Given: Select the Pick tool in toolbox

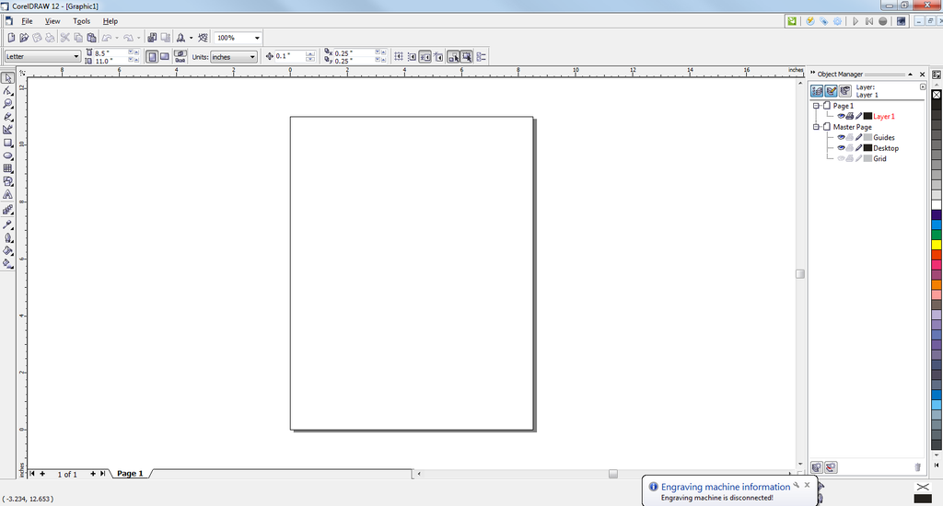Looking at the screenshot, I should point(7,78).
